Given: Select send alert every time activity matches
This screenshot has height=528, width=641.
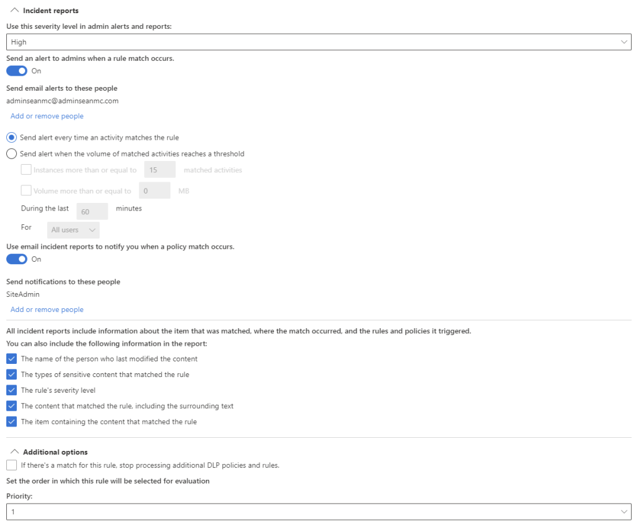Looking at the screenshot, I should tap(12, 137).
